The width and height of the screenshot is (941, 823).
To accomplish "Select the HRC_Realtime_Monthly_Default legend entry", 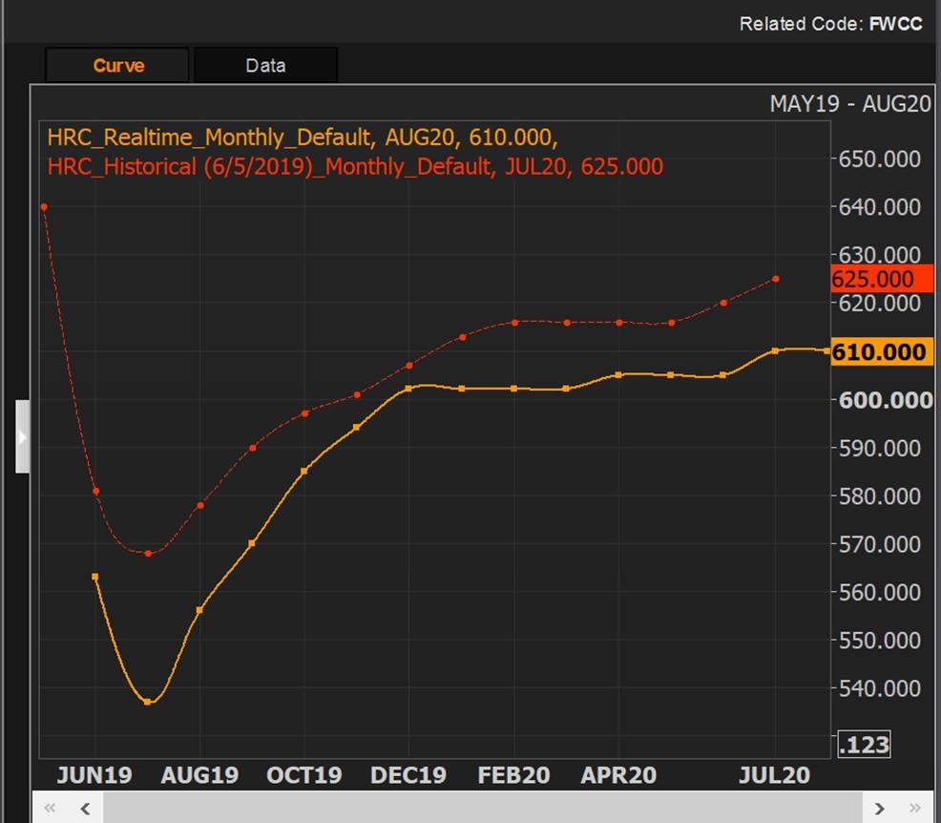I will tap(302, 138).
